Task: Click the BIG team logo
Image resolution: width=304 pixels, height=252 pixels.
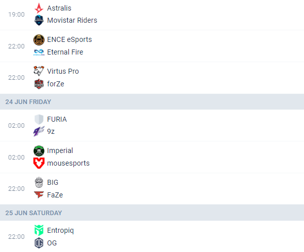Action: [x=39, y=182]
